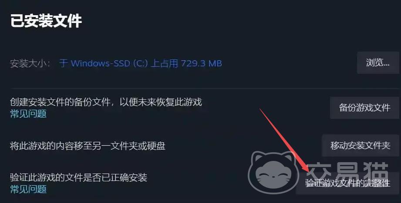The height and width of the screenshot is (203, 401).
Task: Open 常见问题 link under backup description
Action: point(28,114)
